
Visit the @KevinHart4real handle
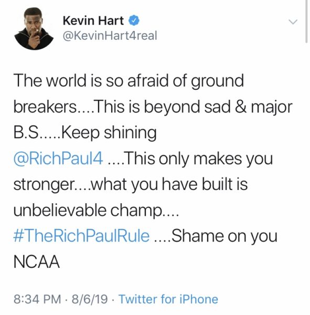click(110, 36)
